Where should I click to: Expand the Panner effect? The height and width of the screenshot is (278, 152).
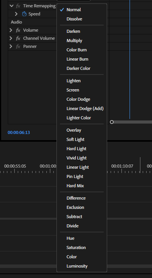point(11,46)
